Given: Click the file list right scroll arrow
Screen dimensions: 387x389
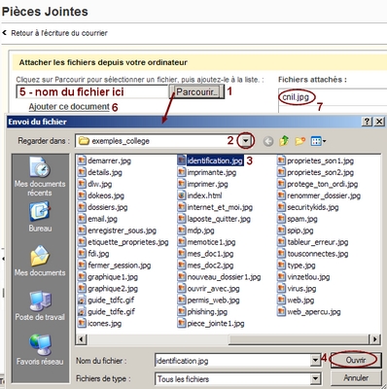Looking at the screenshot, I should click(374, 339).
